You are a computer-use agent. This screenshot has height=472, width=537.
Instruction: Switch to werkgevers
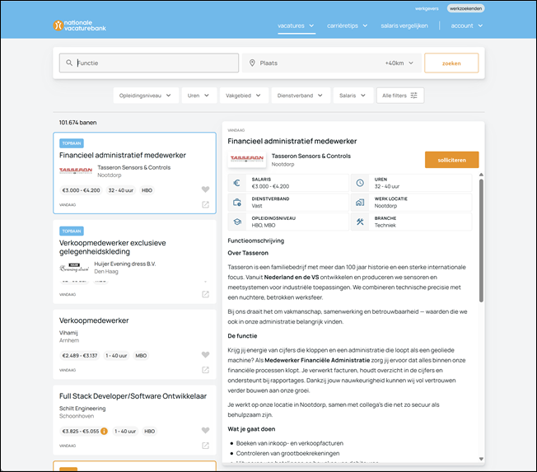(427, 8)
